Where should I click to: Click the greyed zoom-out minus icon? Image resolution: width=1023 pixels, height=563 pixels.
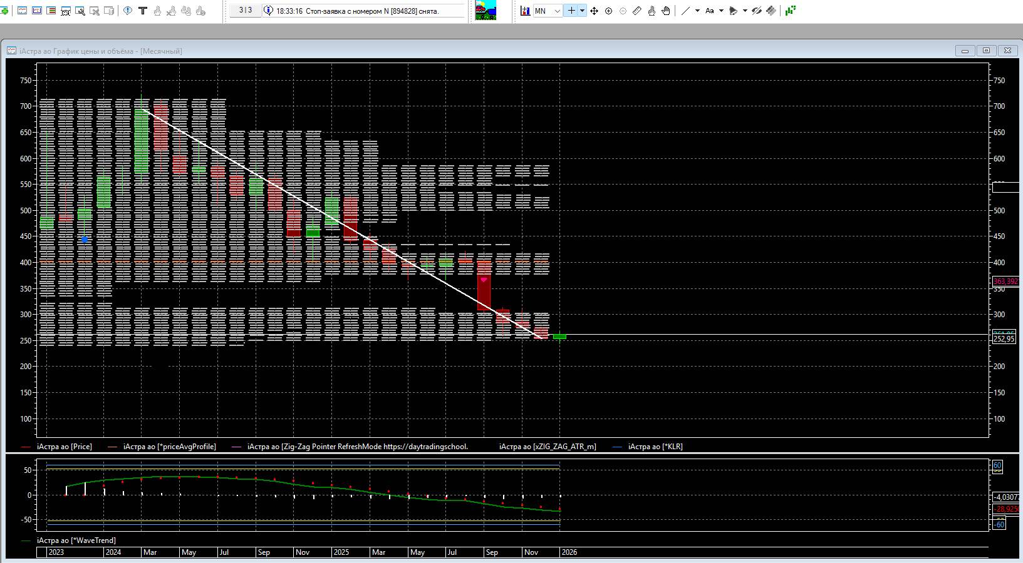[623, 11]
